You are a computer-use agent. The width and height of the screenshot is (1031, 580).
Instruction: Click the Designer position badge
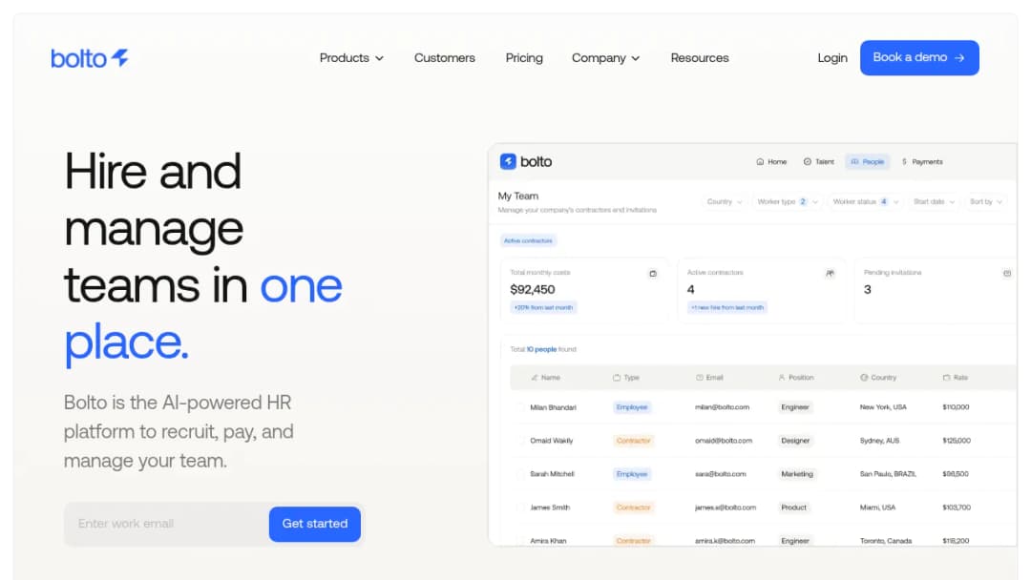[x=795, y=441]
